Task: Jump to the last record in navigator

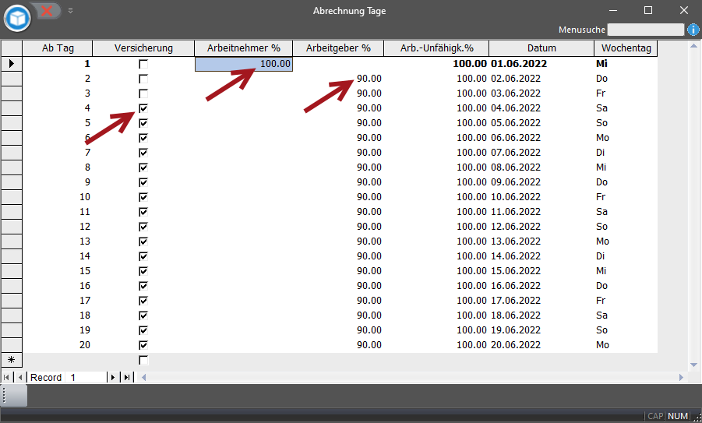Action: [x=127, y=377]
